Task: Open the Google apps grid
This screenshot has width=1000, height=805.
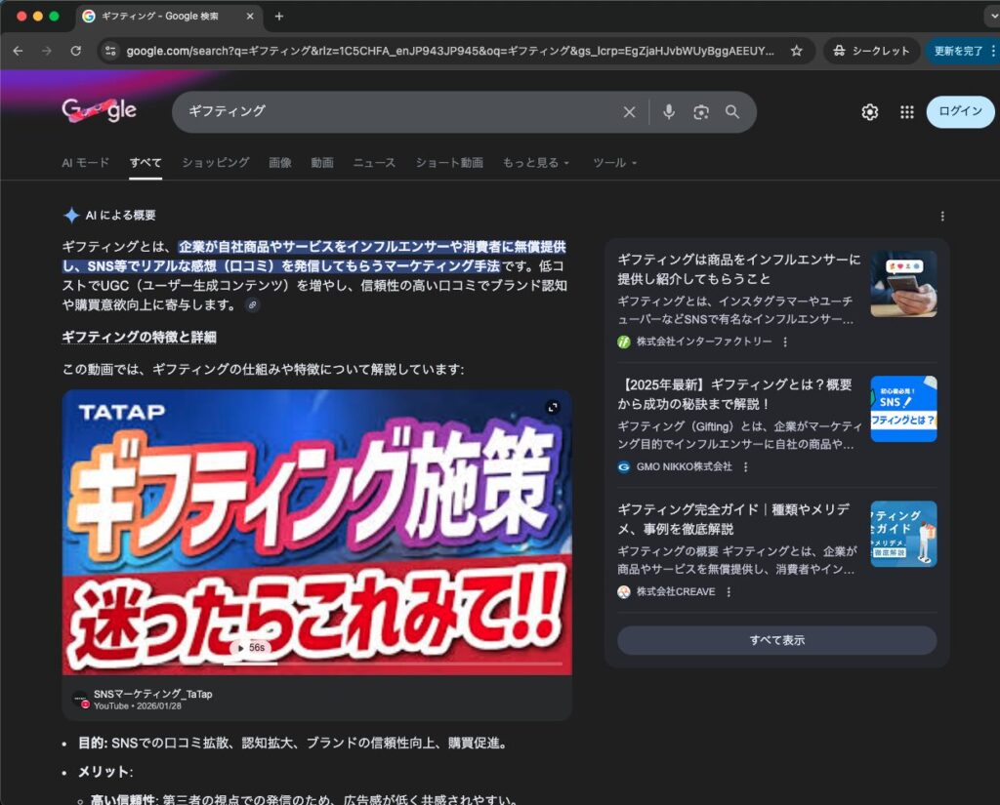Action: [x=906, y=112]
